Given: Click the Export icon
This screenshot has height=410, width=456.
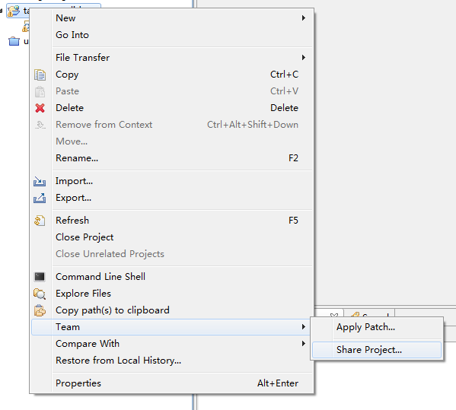Looking at the screenshot, I should pos(40,199).
